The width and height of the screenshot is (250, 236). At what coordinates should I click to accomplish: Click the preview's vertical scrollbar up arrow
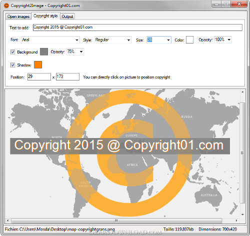coord(242,92)
